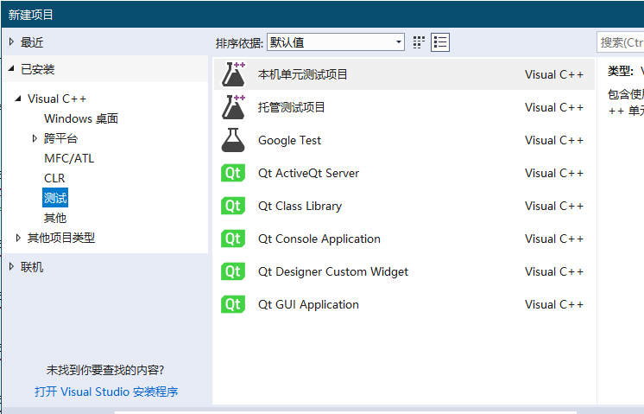Select CLR category
The image size is (644, 414).
(x=54, y=178)
